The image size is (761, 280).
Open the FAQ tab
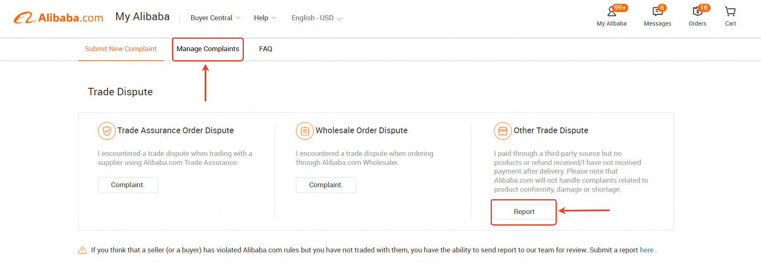click(265, 49)
